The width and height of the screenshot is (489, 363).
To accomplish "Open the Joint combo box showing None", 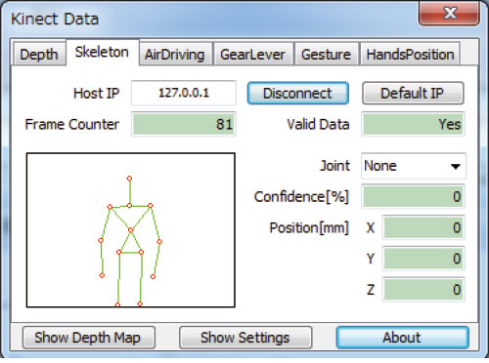I will [414, 166].
